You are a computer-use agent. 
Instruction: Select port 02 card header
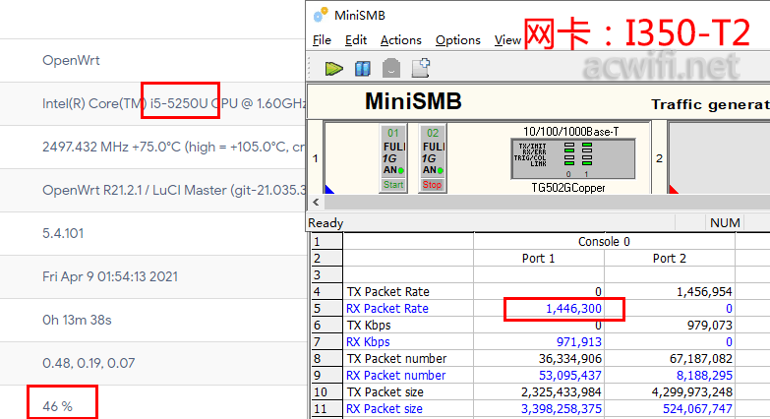[432, 133]
